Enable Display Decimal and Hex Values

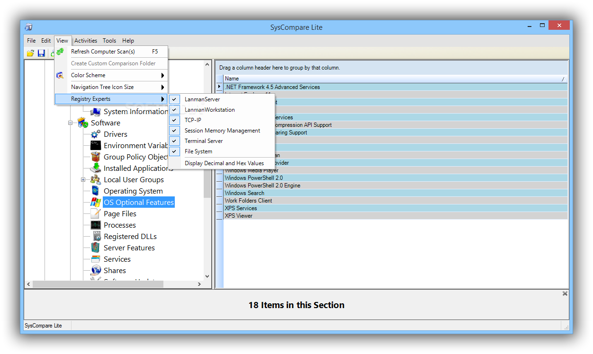pos(221,163)
